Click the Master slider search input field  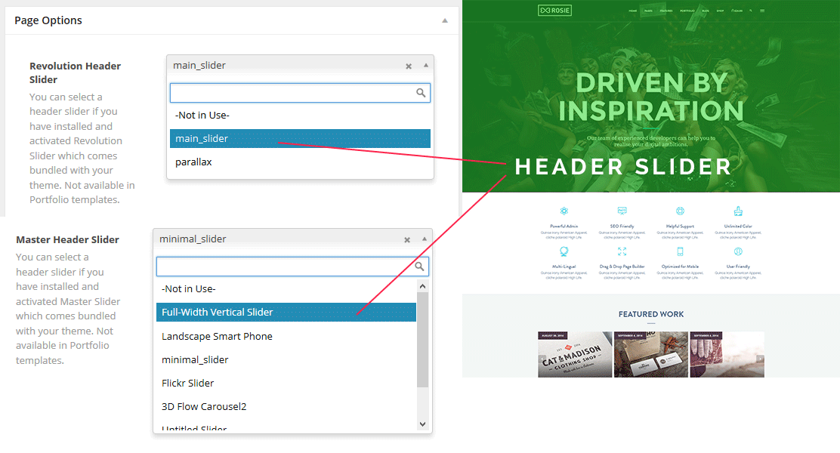pyautogui.click(x=285, y=267)
